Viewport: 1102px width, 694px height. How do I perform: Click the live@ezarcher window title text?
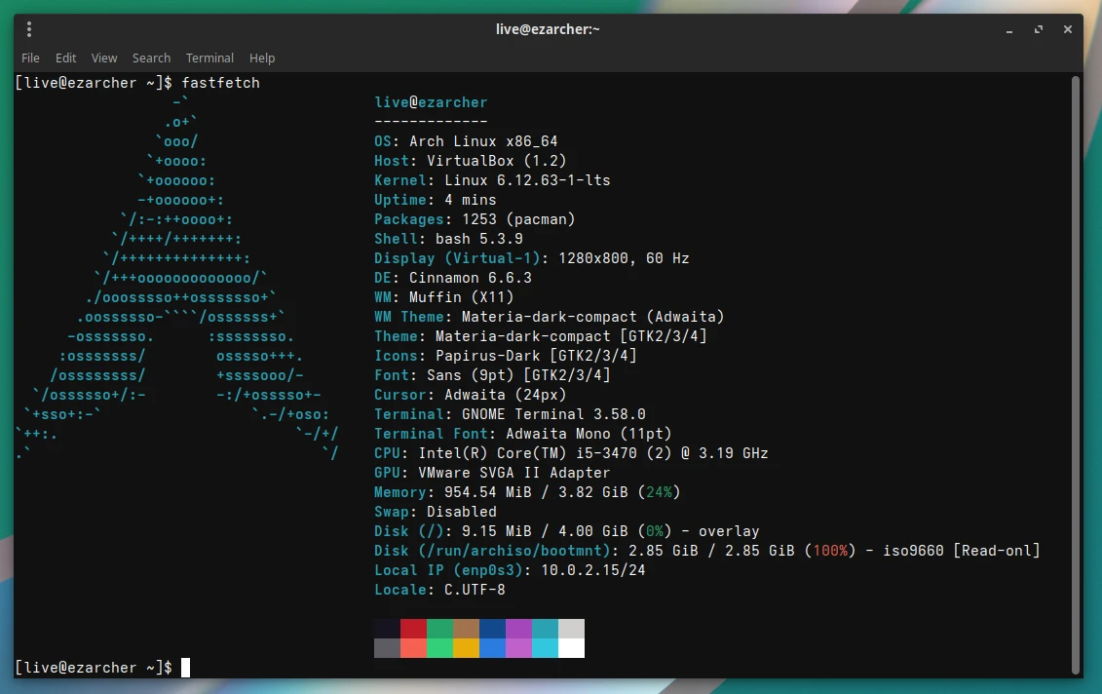pyautogui.click(x=548, y=29)
